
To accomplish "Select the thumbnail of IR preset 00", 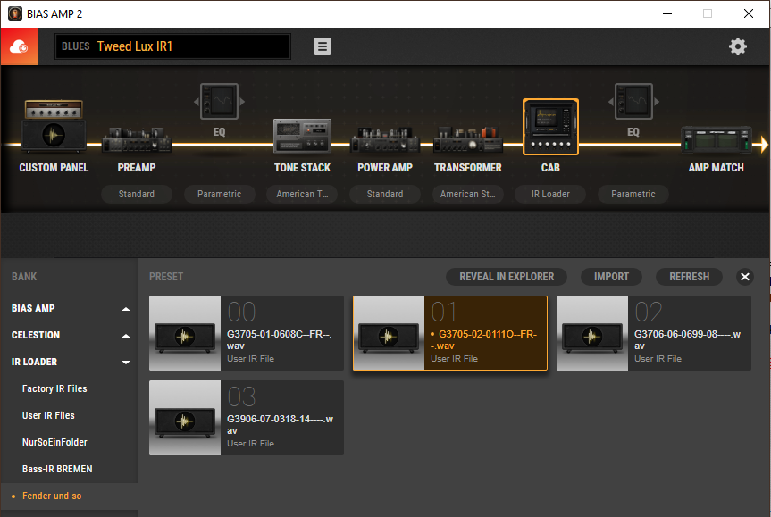I will coord(185,333).
